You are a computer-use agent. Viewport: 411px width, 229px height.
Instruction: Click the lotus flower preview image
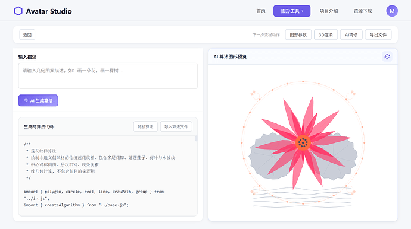pyautogui.click(x=303, y=144)
